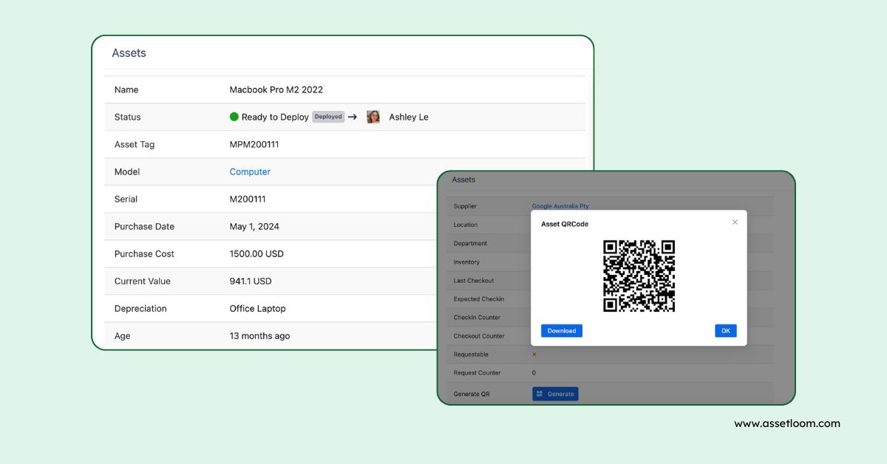Click the Ready to Deploy status text

(275, 117)
